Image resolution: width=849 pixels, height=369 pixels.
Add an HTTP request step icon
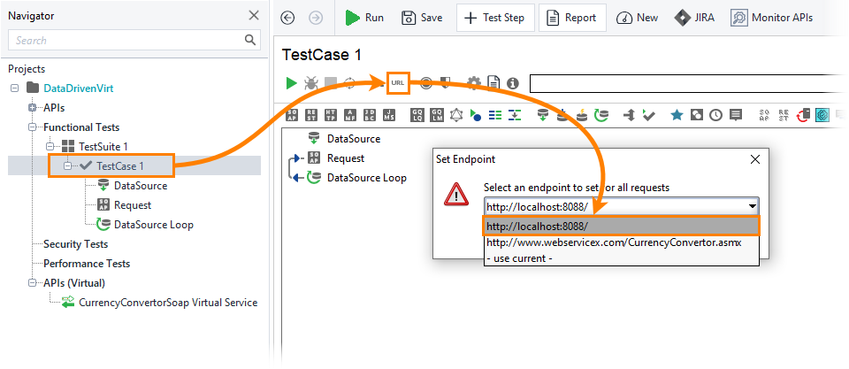(331, 115)
